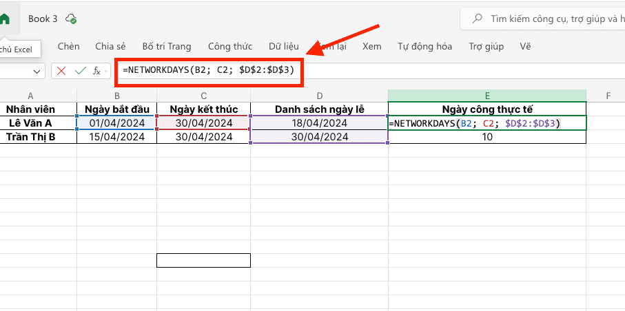
Task: Expand the fx function dropdown arrow
Action: click(106, 72)
